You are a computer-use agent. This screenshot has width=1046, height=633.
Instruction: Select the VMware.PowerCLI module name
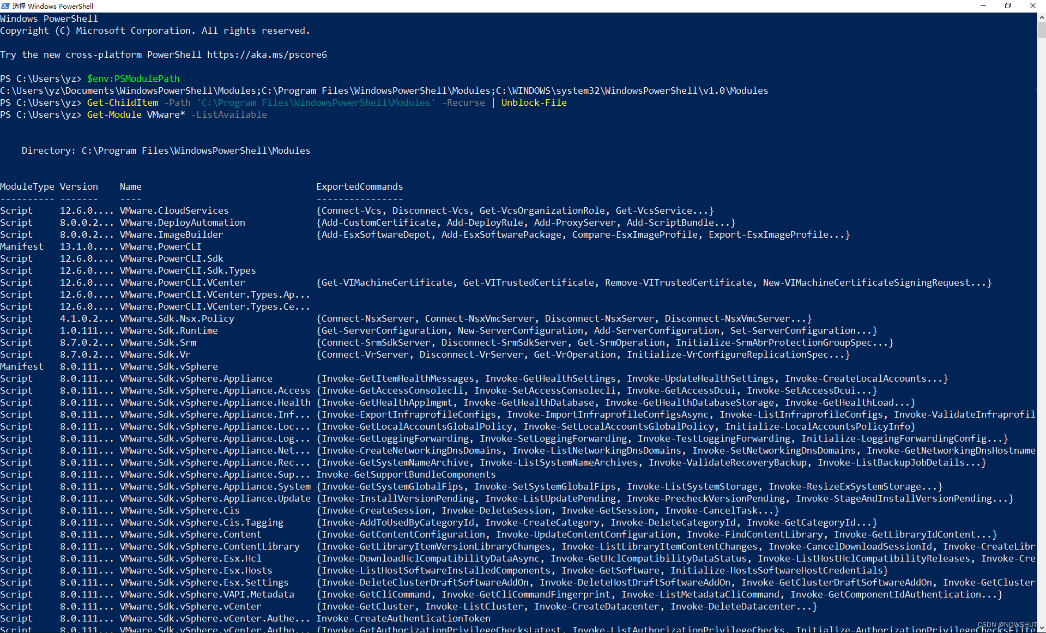coord(161,246)
